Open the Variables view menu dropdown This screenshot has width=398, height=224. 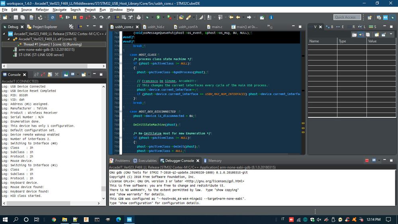391,34
